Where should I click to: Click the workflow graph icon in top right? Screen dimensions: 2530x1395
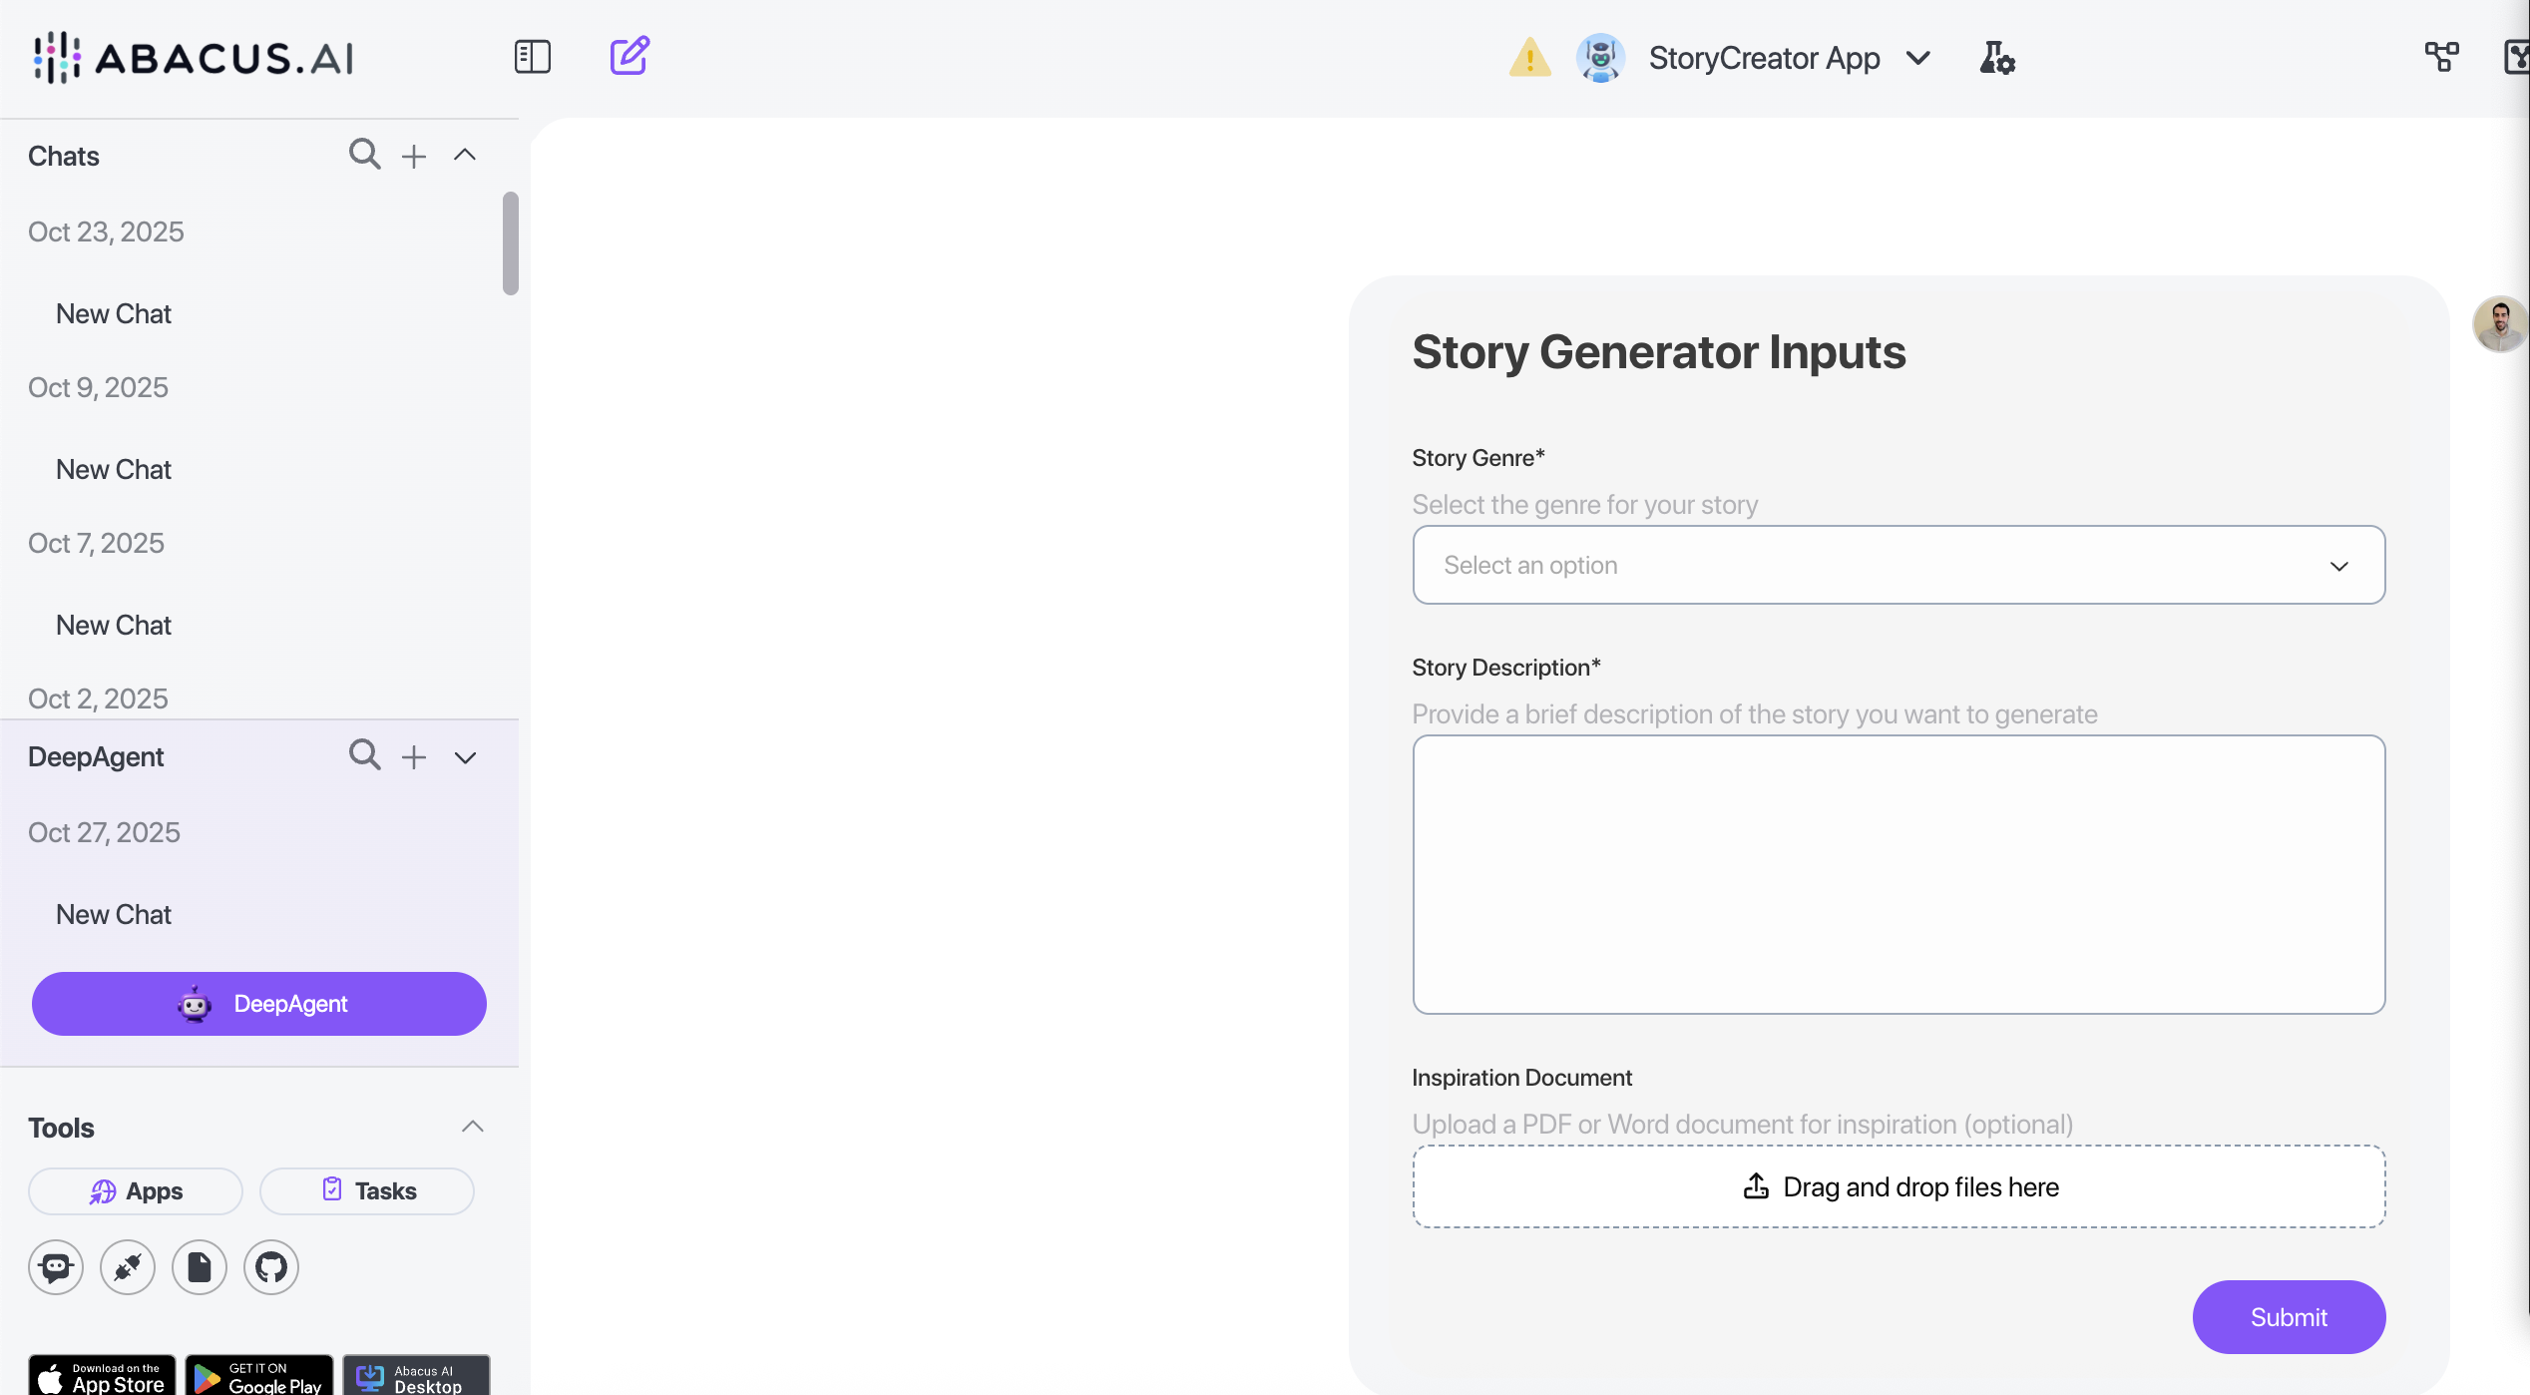point(2441,56)
